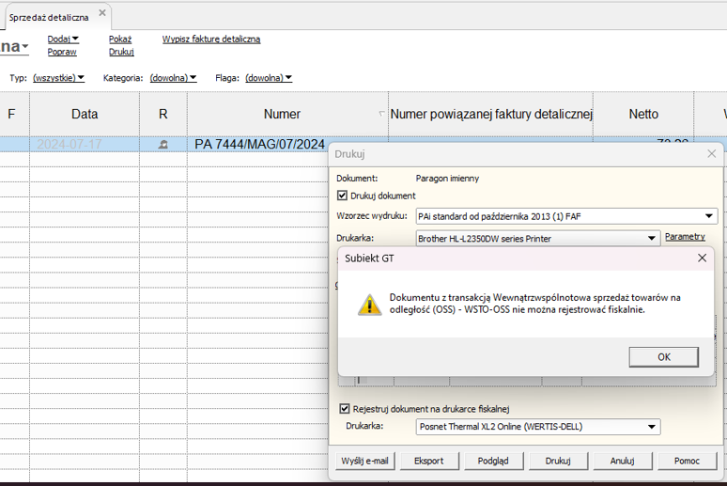
Task: Click the R column header
Action: click(162, 114)
